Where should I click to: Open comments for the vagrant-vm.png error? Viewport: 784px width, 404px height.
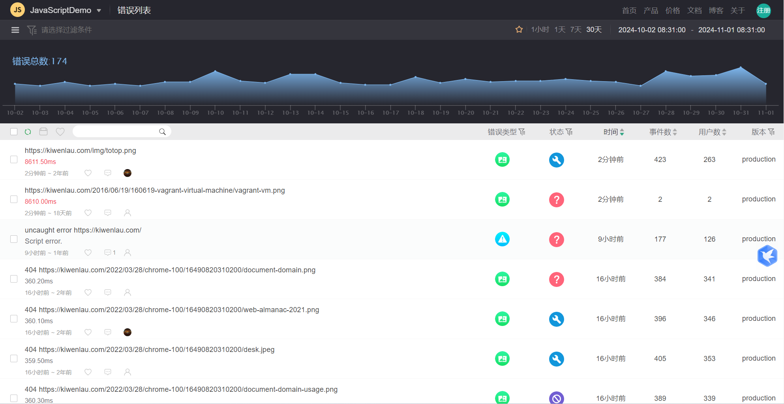(x=108, y=213)
